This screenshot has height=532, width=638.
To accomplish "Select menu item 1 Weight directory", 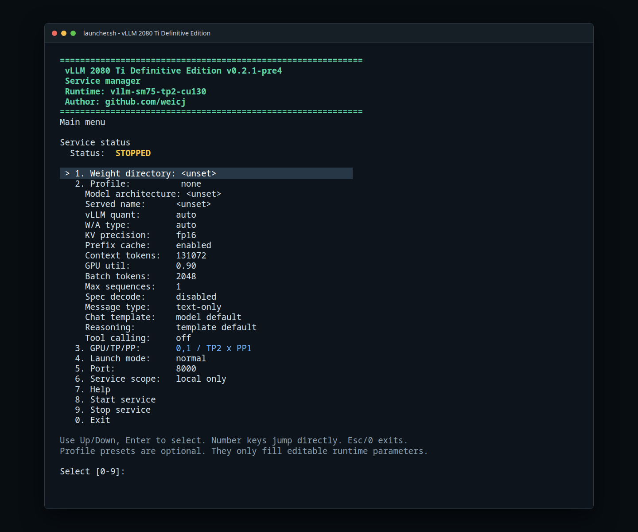I will coord(206,173).
